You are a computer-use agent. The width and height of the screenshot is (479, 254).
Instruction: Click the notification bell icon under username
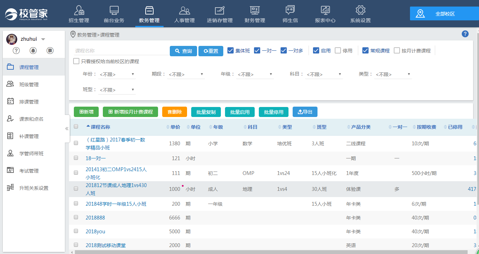[x=33, y=51]
